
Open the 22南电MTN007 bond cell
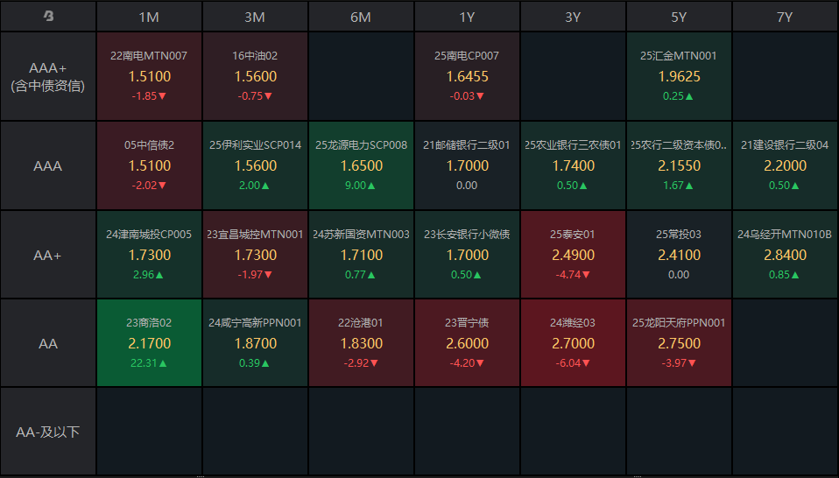click(149, 76)
